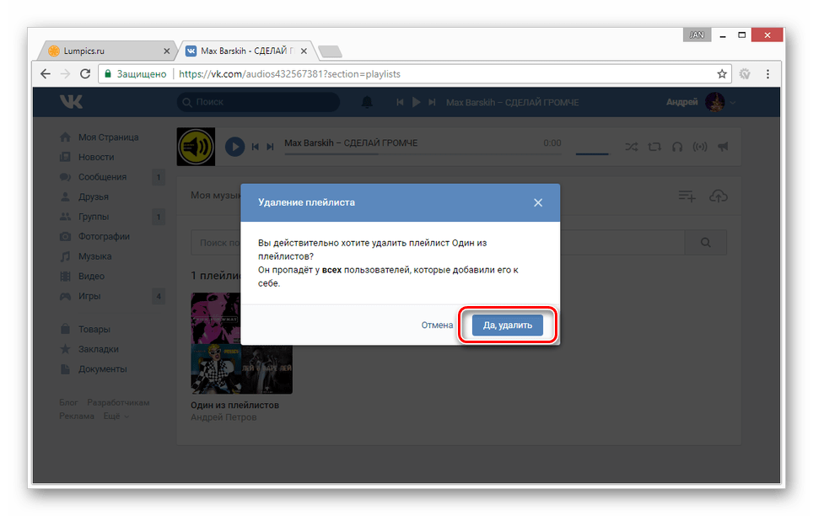The height and width of the screenshot is (516, 813).
Task: Click the VK logo in header
Action: pyautogui.click(x=70, y=102)
